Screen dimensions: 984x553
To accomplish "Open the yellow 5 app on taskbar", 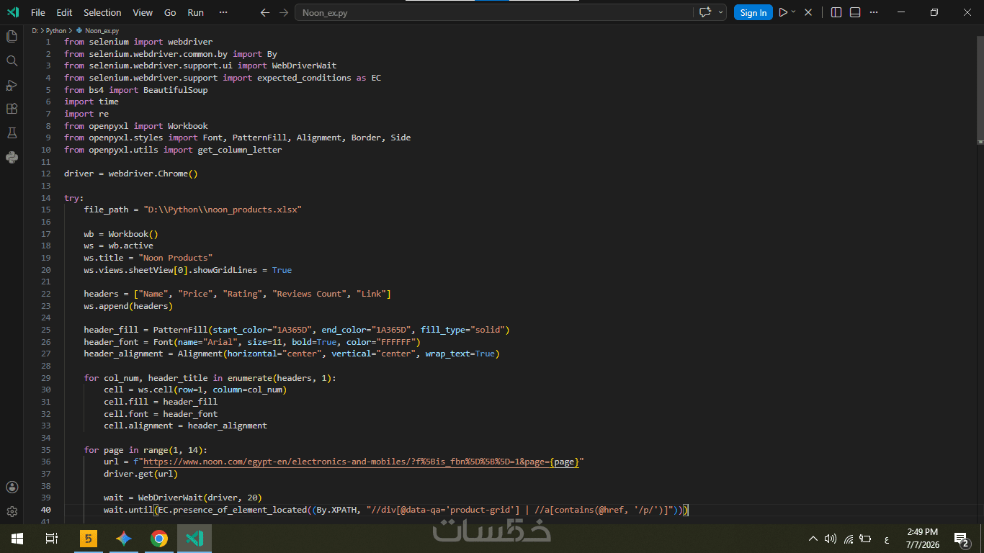I will (88, 539).
